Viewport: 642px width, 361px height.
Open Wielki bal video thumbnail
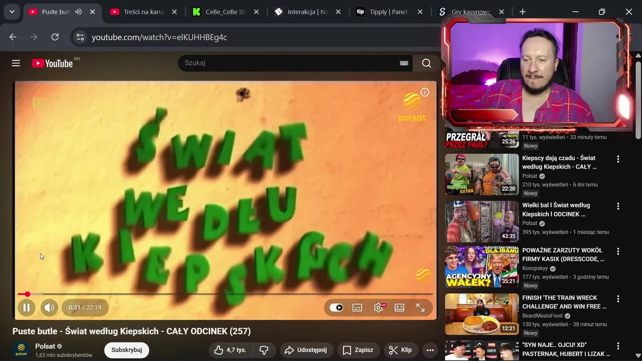coord(481,222)
